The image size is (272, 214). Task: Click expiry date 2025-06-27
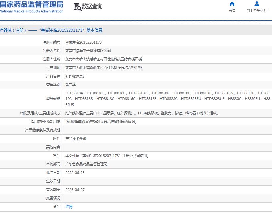[75, 190]
